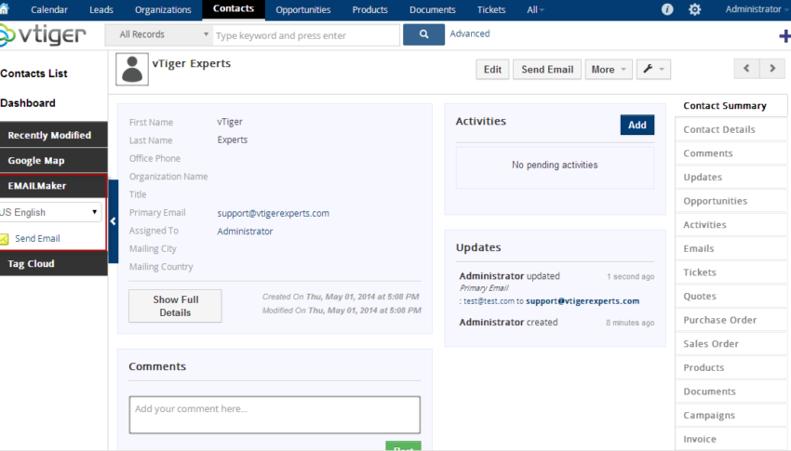Click the support@vtigerexperts.com link in Updates
This screenshot has width=791, height=451.
click(583, 301)
